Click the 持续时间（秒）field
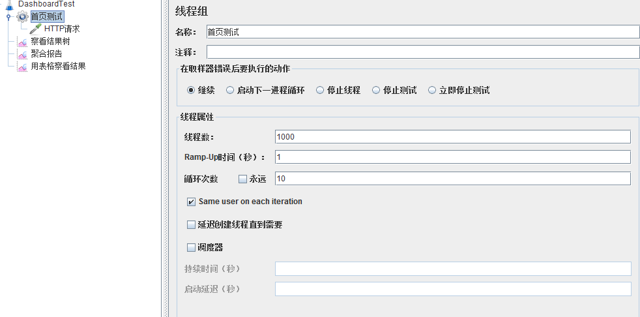This screenshot has width=640, height=317. tap(453, 269)
